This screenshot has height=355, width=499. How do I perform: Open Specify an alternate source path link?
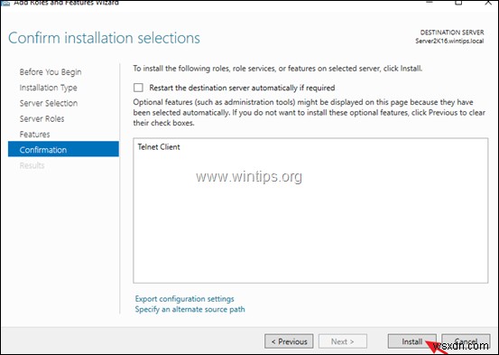click(x=190, y=310)
